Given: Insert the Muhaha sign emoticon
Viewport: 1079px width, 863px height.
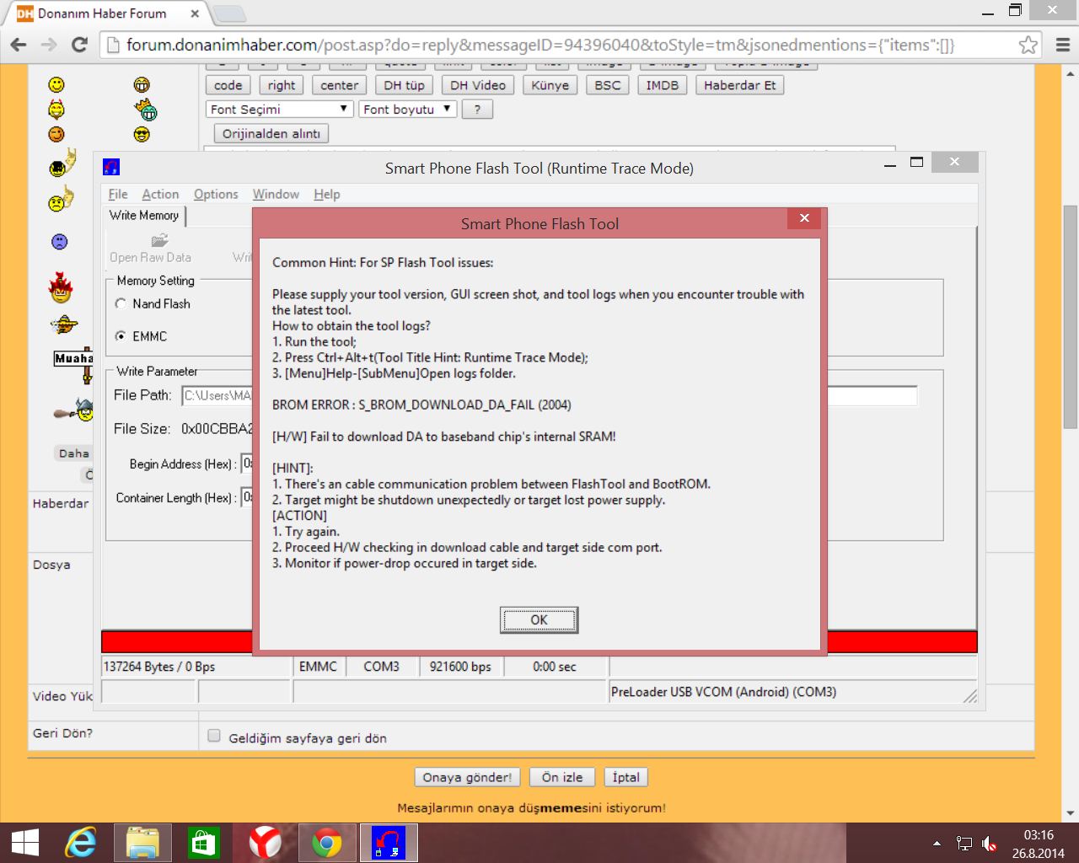Looking at the screenshot, I should (73, 367).
